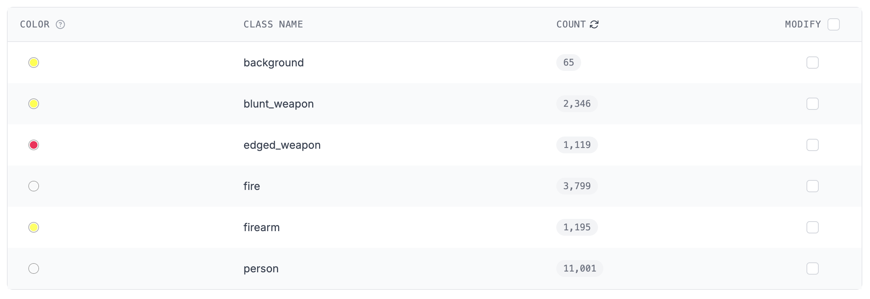Open the red color swatch for edged_weapon

34,145
